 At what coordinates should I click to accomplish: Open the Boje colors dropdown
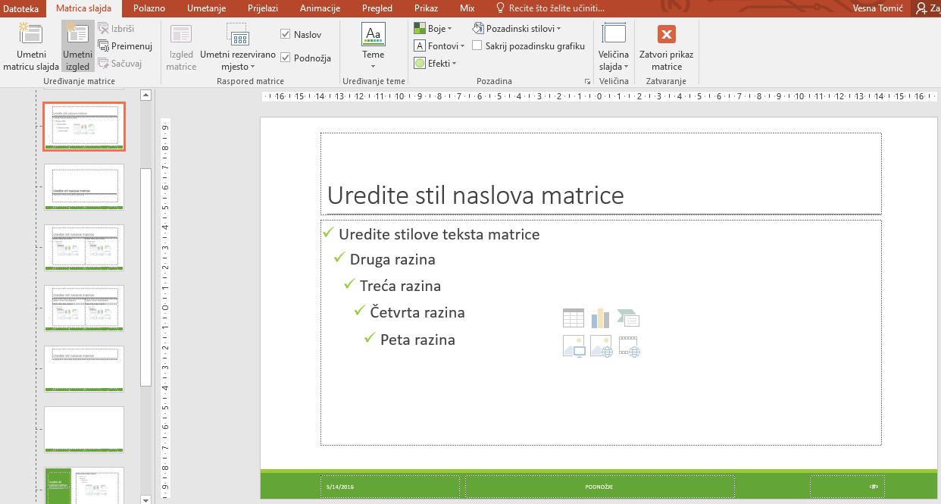(433, 29)
